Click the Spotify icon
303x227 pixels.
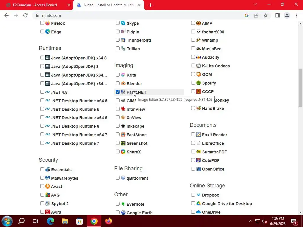(x=199, y=83)
